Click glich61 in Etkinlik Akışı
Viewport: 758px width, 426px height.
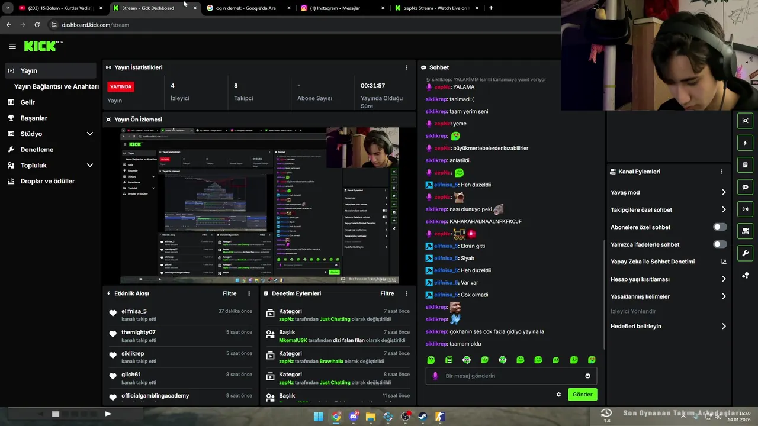pyautogui.click(x=131, y=375)
